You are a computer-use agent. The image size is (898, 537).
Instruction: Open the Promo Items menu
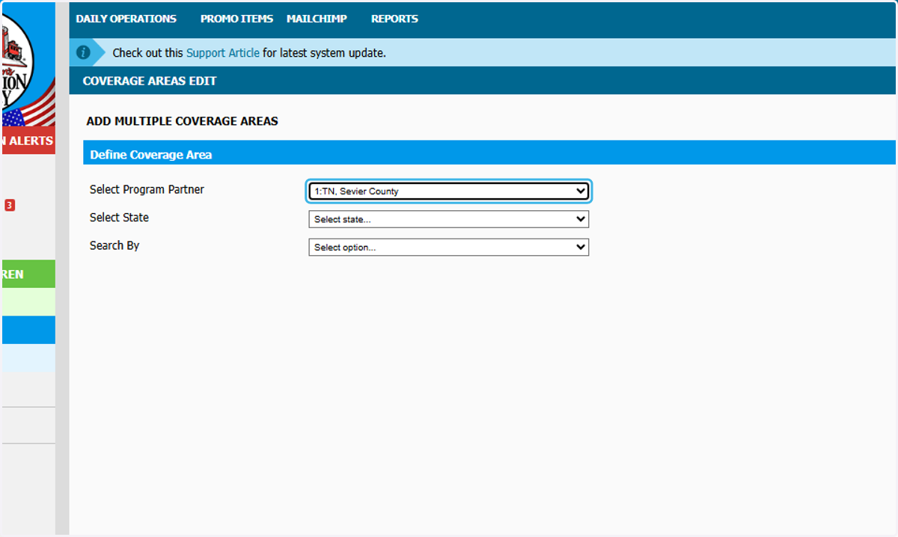(x=236, y=19)
